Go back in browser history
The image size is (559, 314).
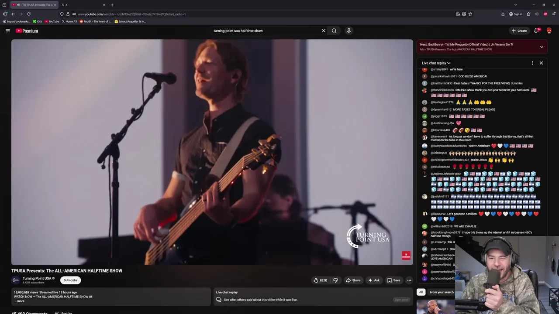click(13, 14)
